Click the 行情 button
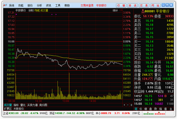 coord(121,5)
